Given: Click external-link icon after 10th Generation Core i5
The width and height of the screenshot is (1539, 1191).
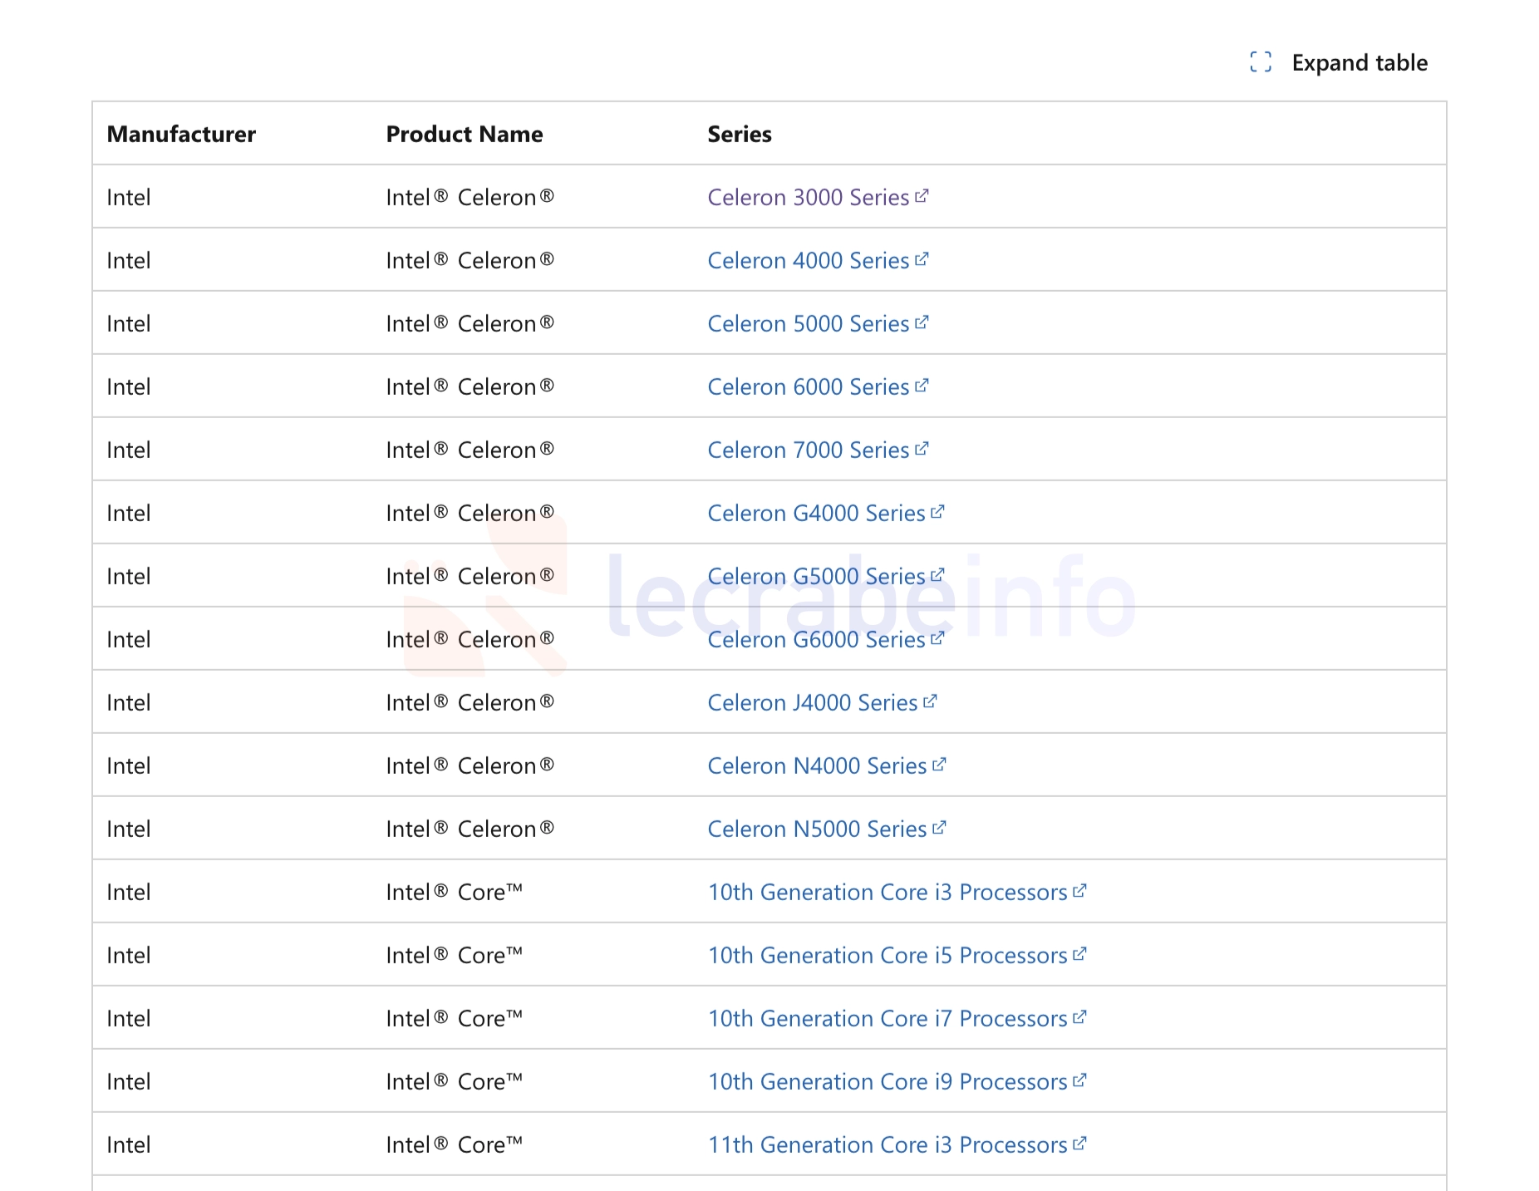Looking at the screenshot, I should [x=1079, y=954].
